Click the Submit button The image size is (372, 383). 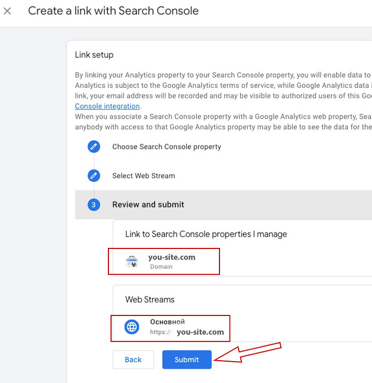pos(187,360)
